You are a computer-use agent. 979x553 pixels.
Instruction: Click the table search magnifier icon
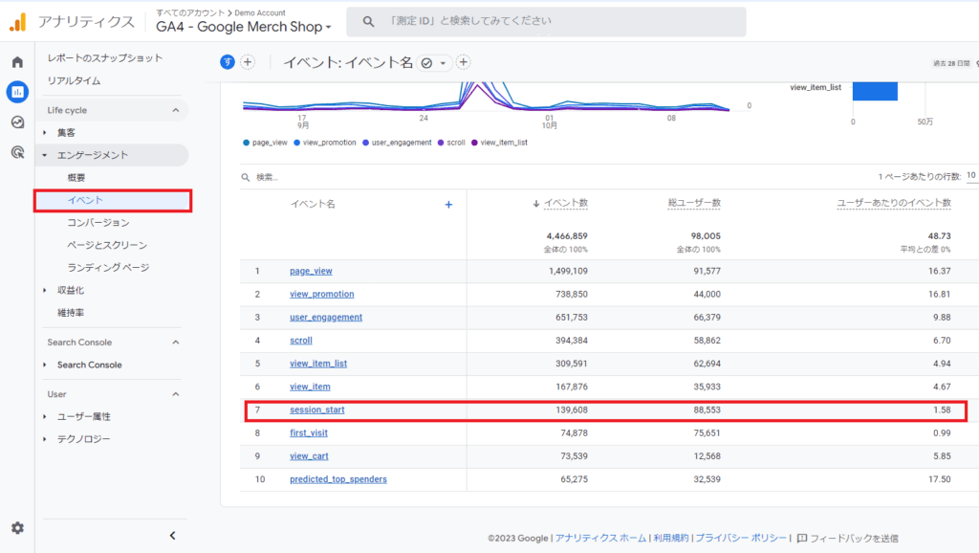(x=246, y=177)
